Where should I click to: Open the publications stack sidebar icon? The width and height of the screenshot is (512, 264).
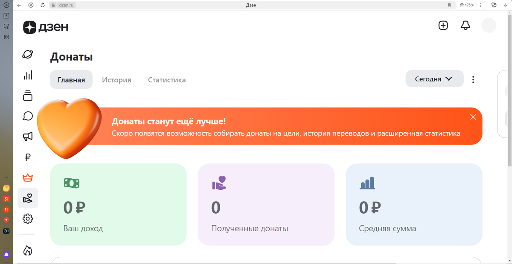click(x=28, y=96)
